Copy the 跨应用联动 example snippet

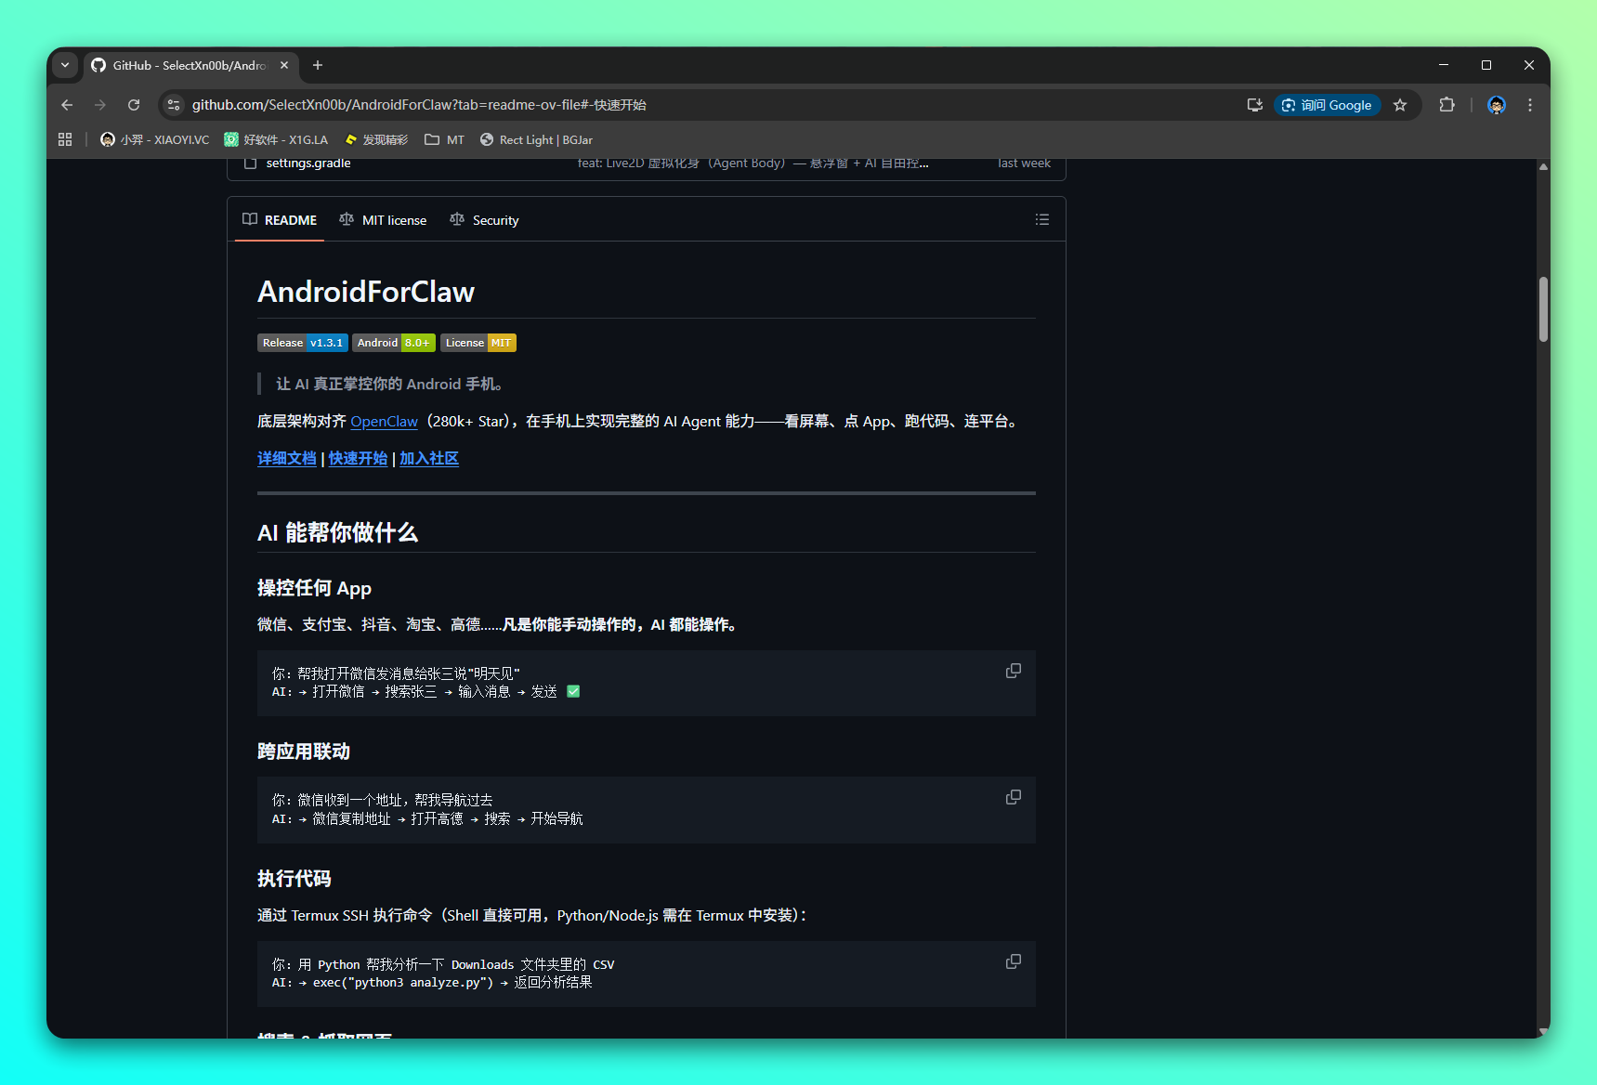[1013, 797]
